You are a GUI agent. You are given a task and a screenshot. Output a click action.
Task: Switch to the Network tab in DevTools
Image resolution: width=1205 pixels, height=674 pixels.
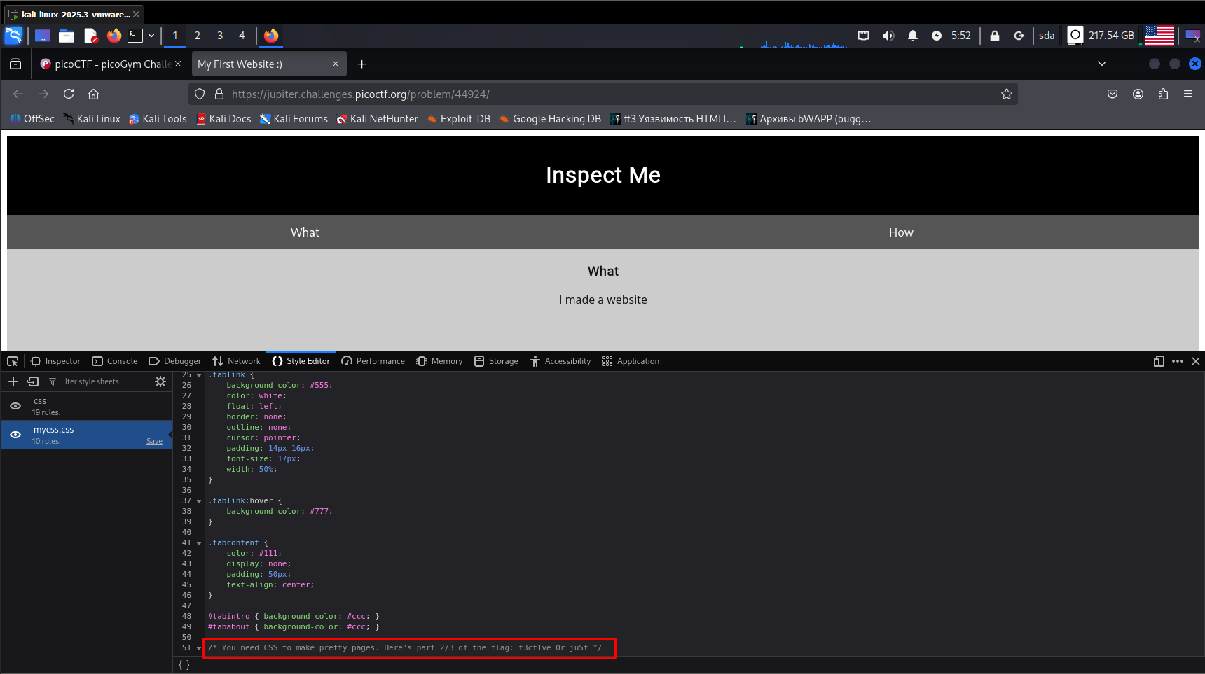236,361
